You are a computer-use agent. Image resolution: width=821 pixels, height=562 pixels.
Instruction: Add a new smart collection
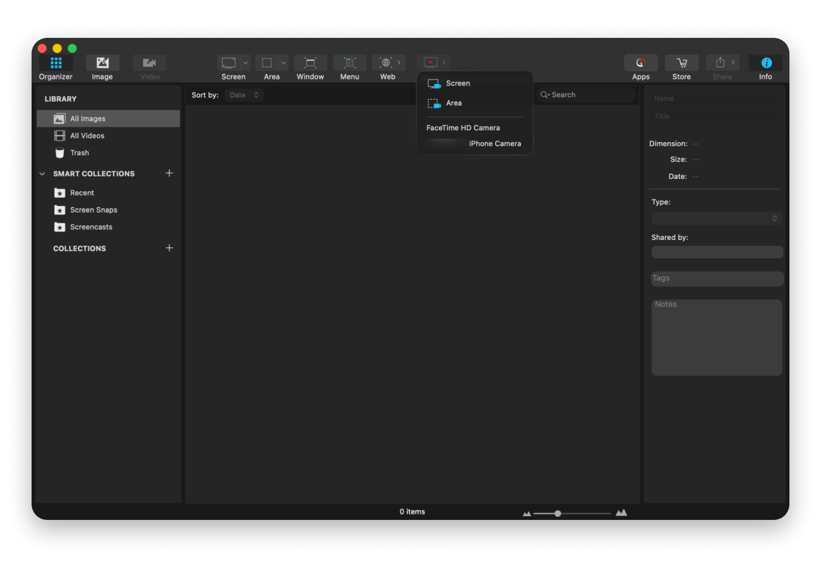pyautogui.click(x=169, y=173)
